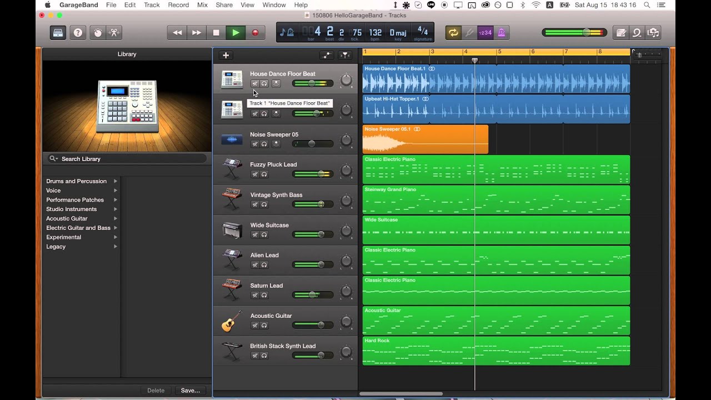Enable input monitoring on Noise Sweeper 05
This screenshot has height=400, width=711.
[x=276, y=144]
